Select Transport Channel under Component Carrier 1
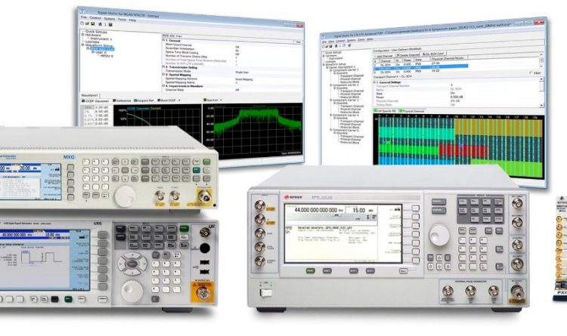The image size is (567, 336). [x=352, y=76]
